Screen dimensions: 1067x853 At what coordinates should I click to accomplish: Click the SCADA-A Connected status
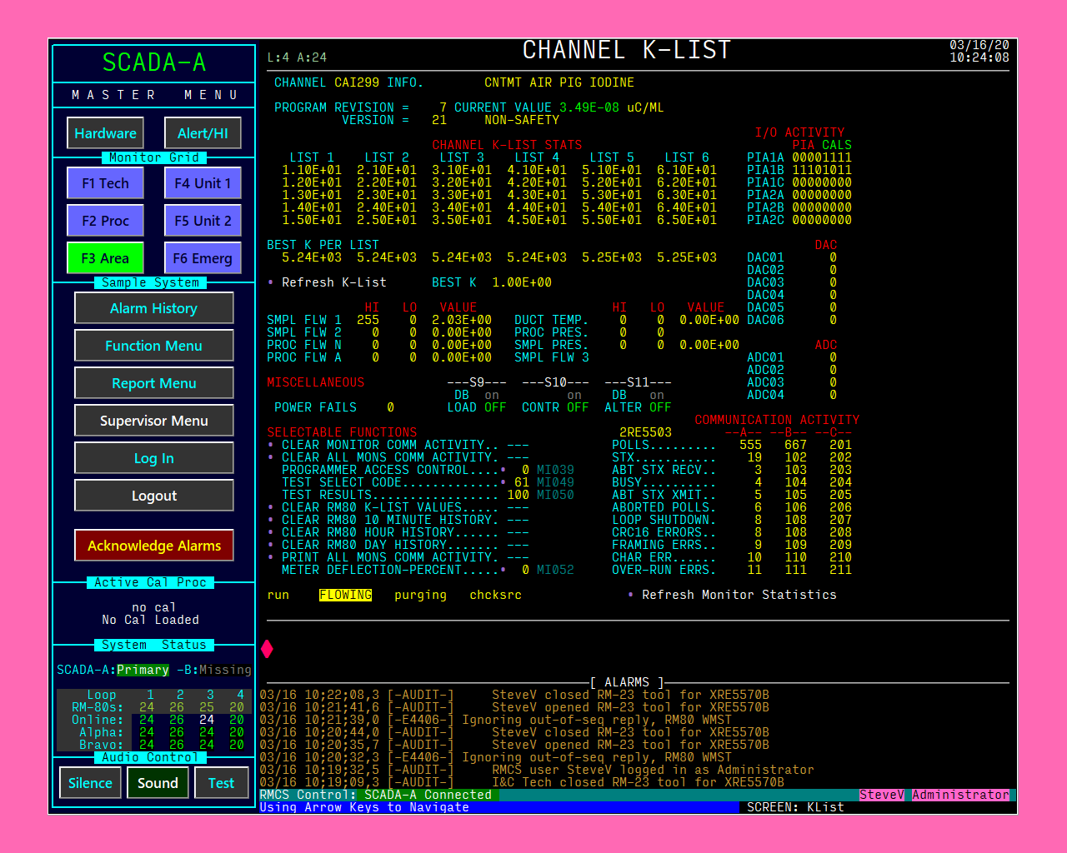428,795
